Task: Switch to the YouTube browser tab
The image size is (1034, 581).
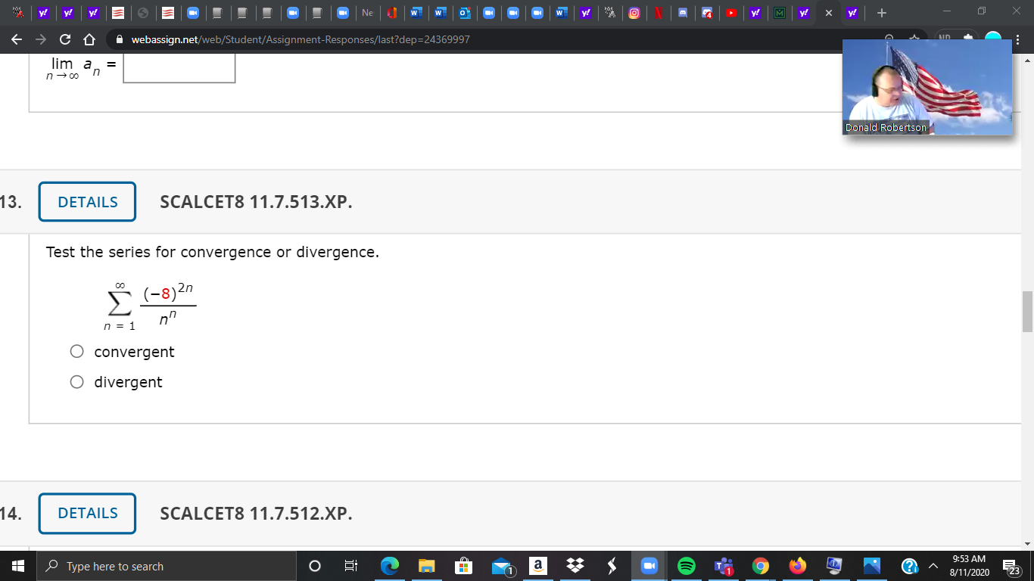Action: coord(731,13)
